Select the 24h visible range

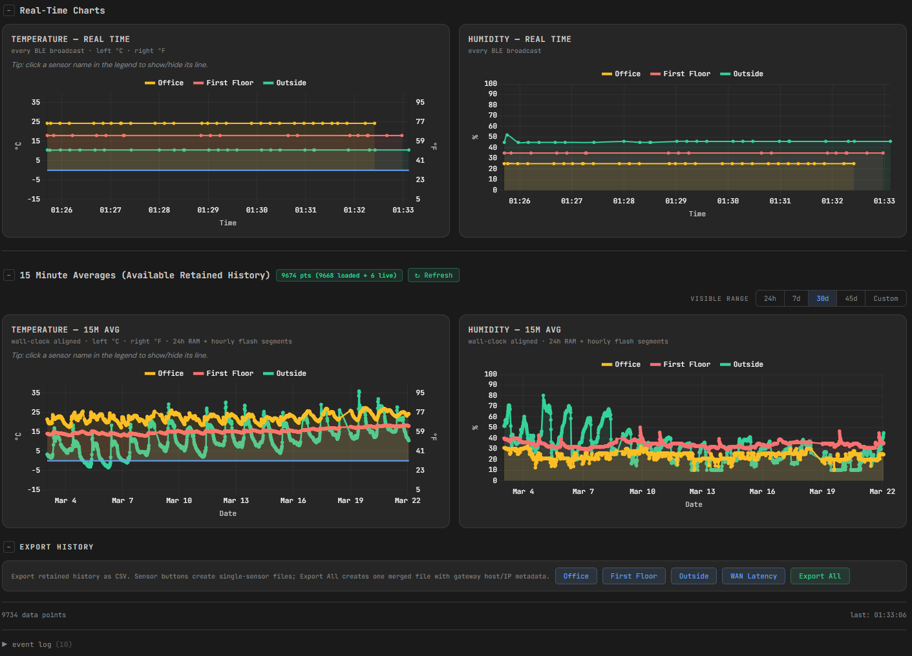coord(769,298)
